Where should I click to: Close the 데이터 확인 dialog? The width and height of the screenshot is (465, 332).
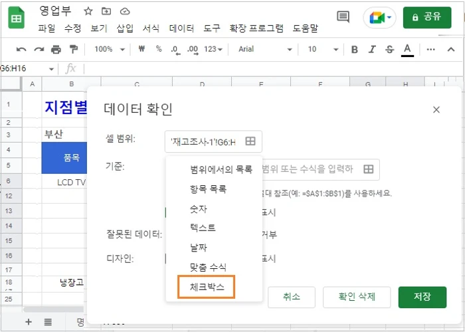[x=436, y=110]
